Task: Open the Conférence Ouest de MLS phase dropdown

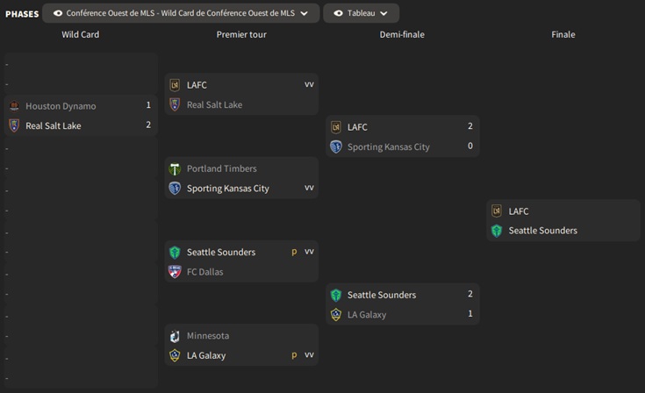Action: [304, 13]
